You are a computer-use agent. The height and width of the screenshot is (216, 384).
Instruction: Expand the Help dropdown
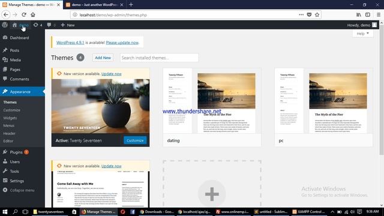pos(362,34)
